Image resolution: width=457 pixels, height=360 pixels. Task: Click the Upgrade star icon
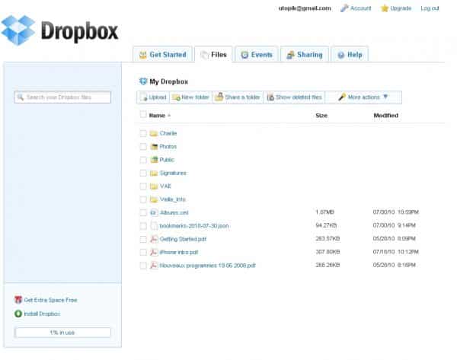click(x=385, y=8)
